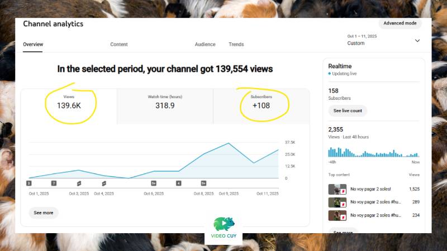Switch to the Content tab

(x=119, y=44)
